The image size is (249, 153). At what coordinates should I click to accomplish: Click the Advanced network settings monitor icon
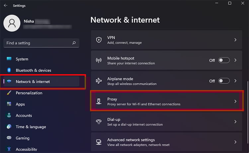click(99, 142)
